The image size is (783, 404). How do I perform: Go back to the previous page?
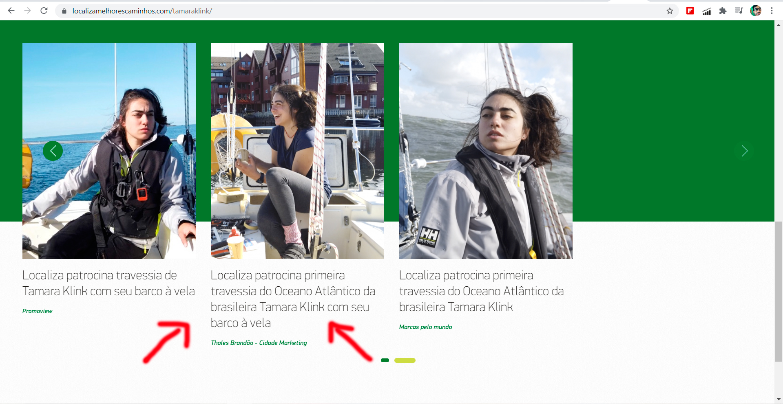coord(11,11)
